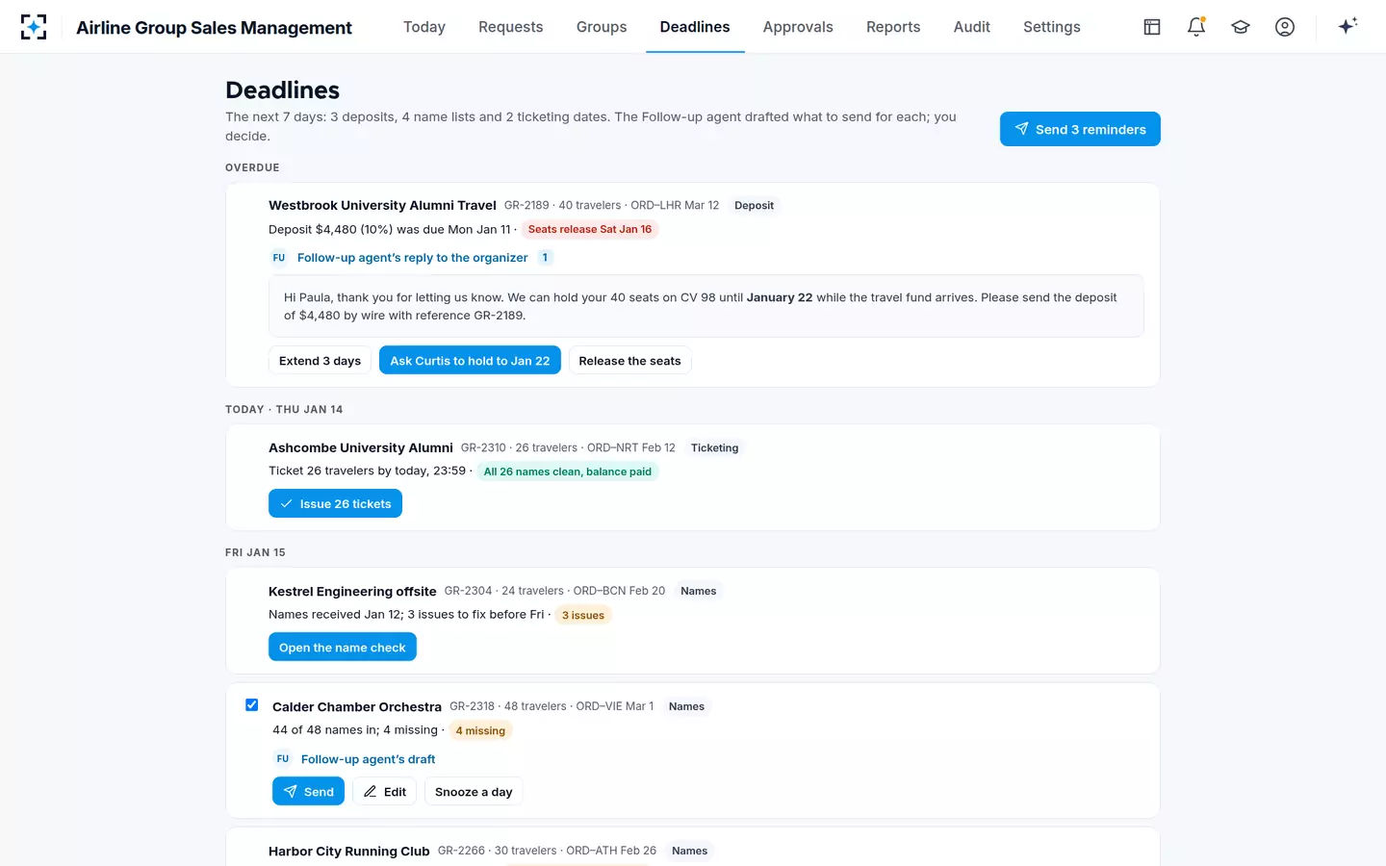Click the Send 3 reminders button
Viewport: 1386px width, 866px height.
[1080, 129]
